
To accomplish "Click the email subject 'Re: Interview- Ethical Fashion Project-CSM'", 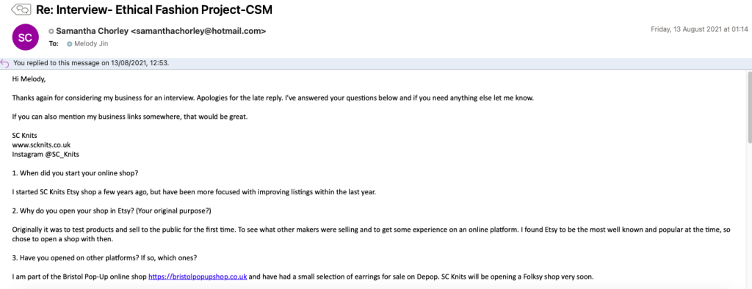I will click(x=154, y=9).
